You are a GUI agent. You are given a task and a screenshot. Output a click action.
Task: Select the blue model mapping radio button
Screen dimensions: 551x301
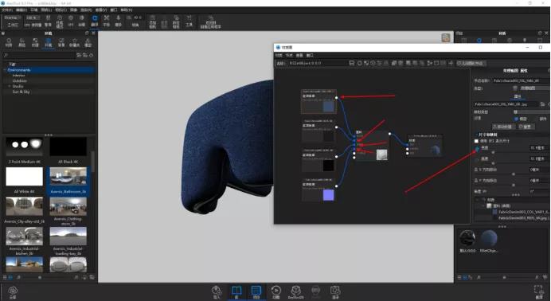pyautogui.click(x=516, y=119)
